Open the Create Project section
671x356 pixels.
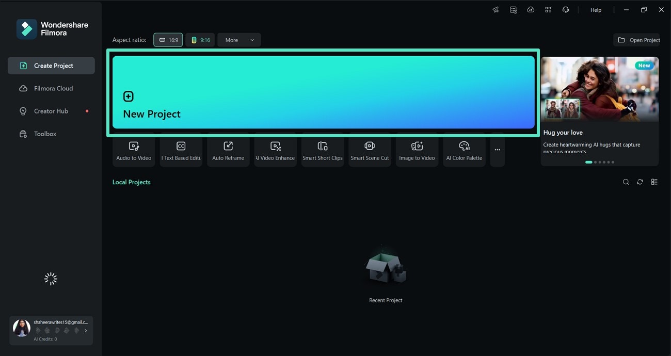coord(51,66)
